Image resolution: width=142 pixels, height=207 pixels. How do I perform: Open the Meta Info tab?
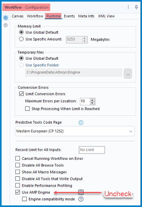[x=86, y=16]
